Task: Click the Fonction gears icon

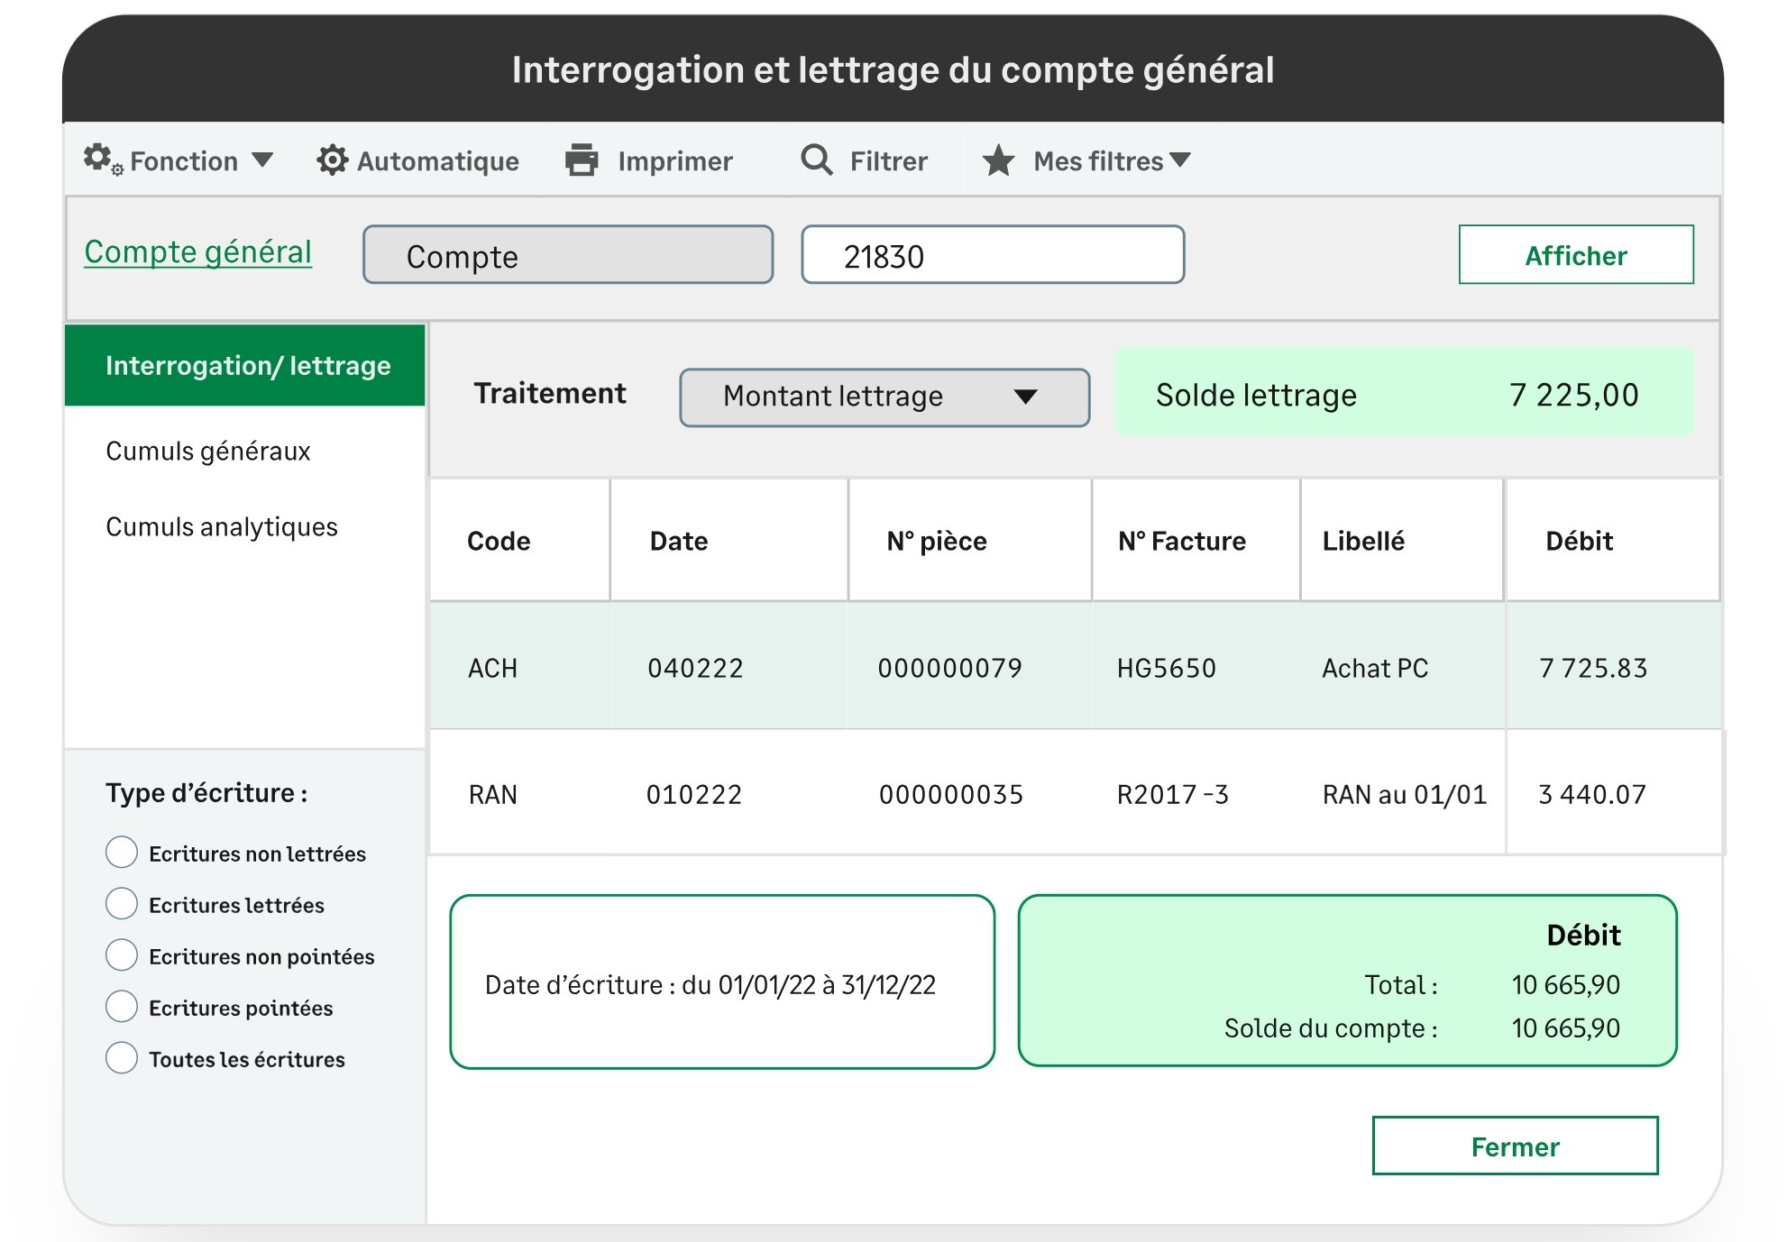Action: 101,160
